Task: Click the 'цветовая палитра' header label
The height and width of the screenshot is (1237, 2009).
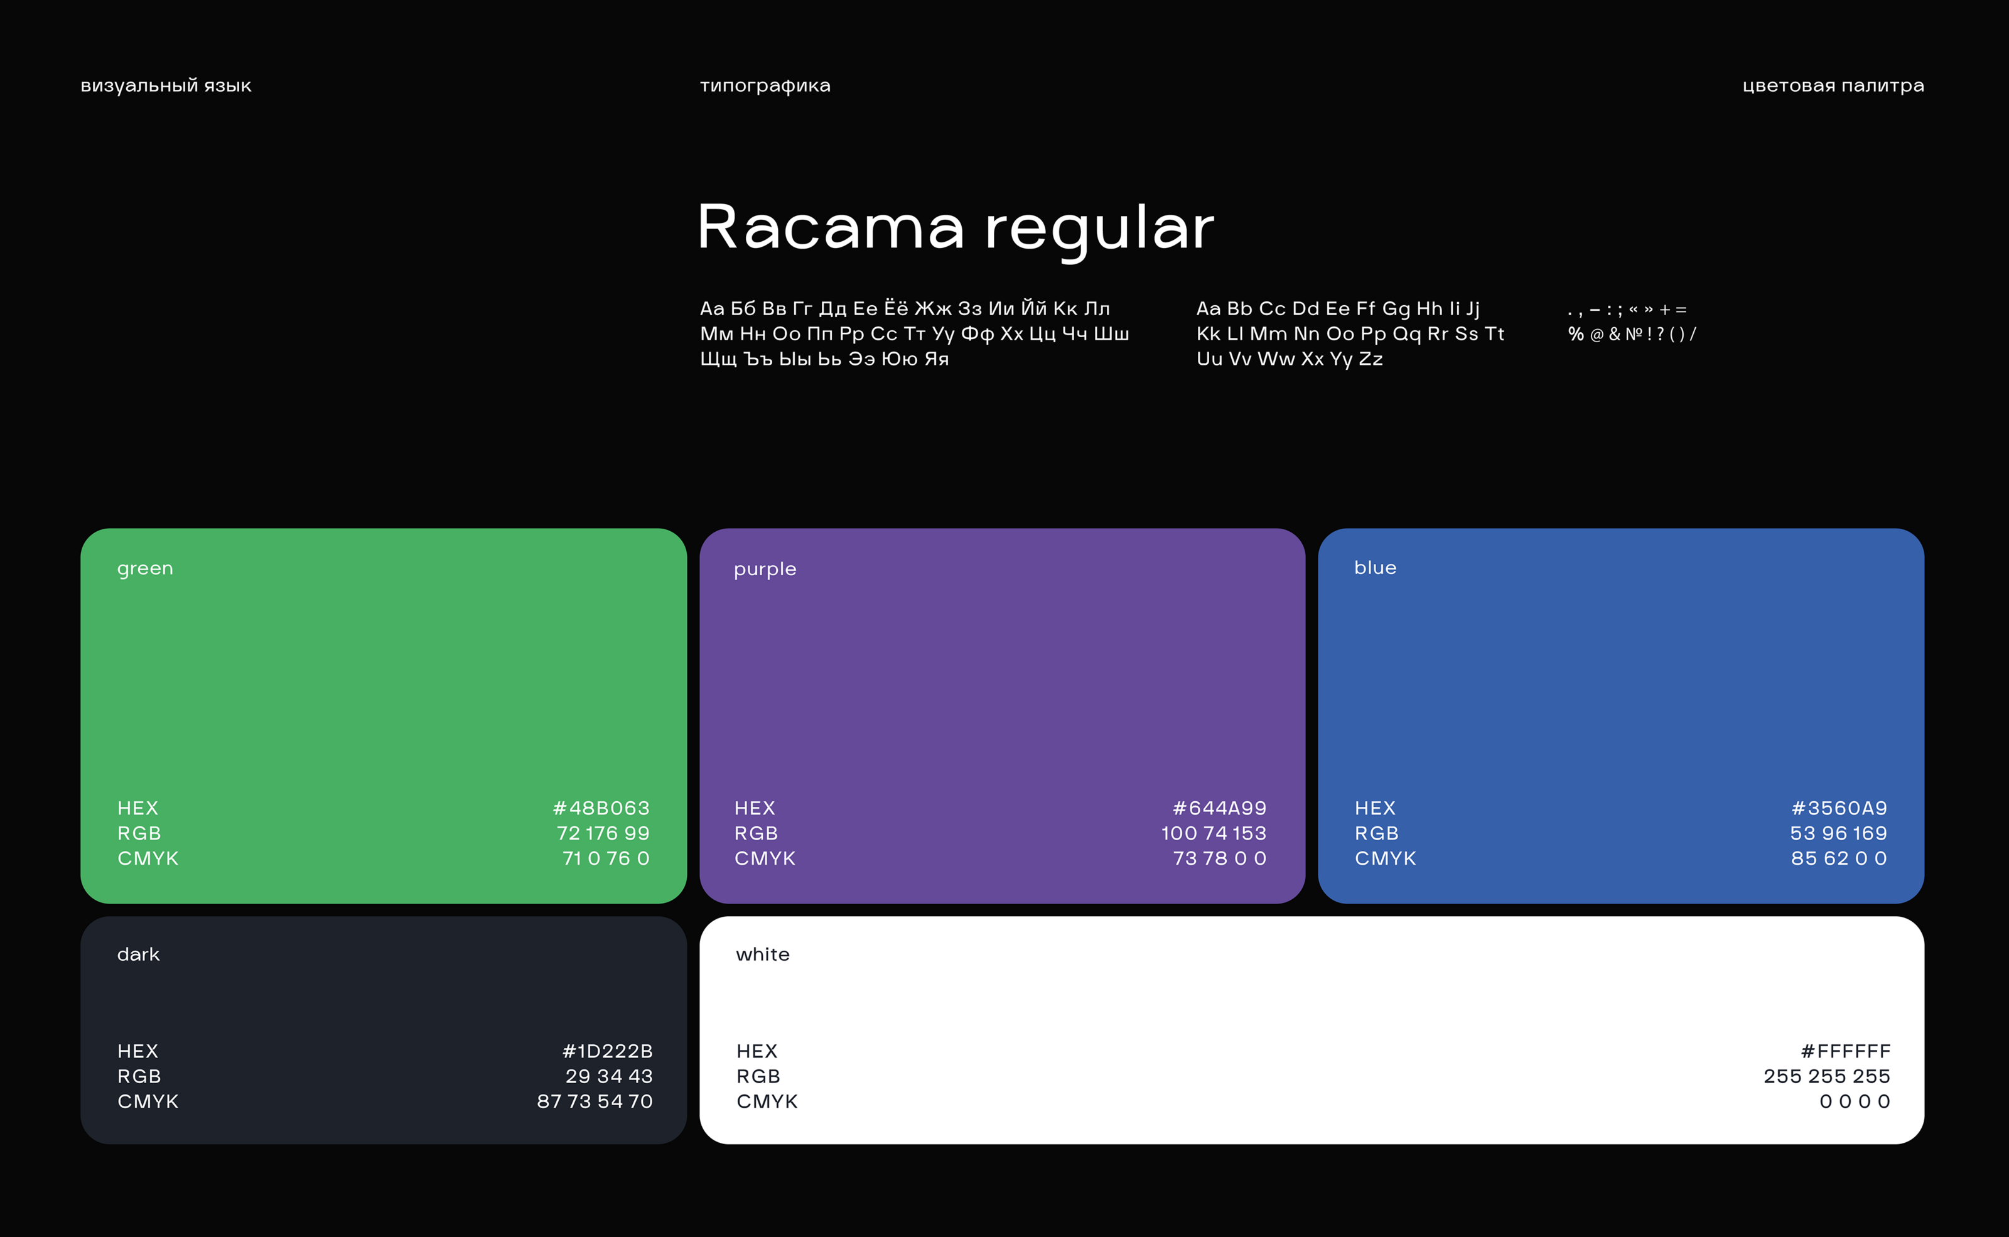Action: (1833, 86)
